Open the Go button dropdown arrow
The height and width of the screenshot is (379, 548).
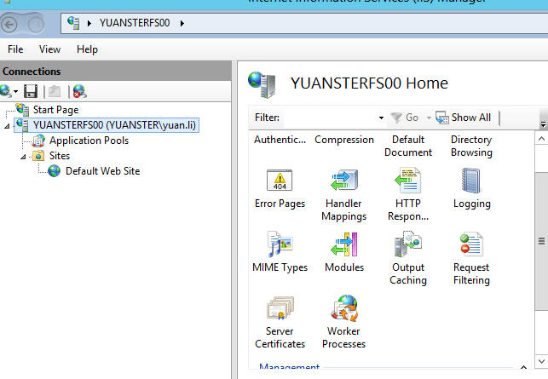429,118
